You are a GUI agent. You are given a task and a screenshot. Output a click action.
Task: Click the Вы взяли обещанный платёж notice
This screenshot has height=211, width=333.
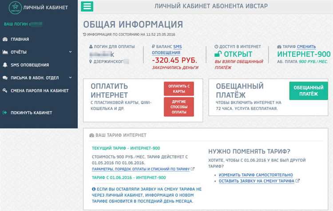click(x=239, y=64)
